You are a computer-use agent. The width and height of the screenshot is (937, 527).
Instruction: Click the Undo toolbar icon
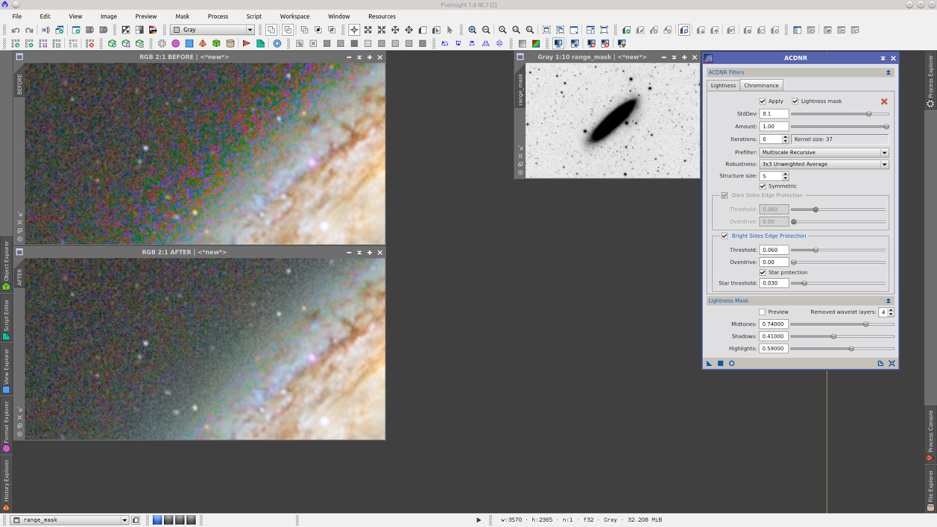[x=16, y=29]
